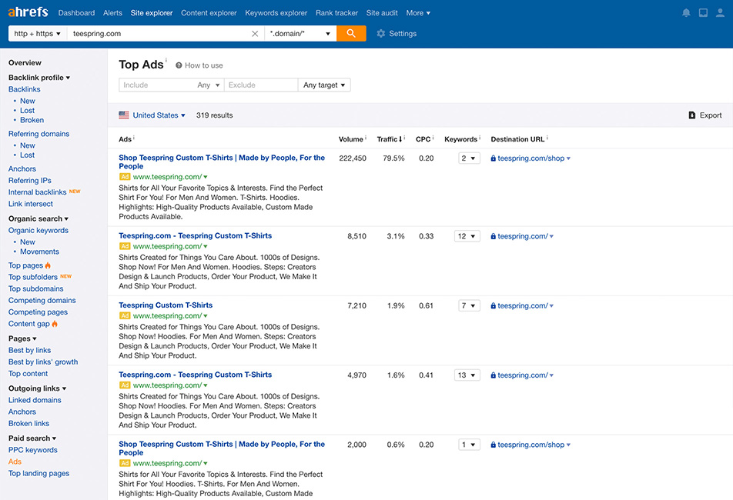Viewport: 733px width, 500px height.
Task: Expand keywords dropdown showing 12
Action: tap(467, 236)
